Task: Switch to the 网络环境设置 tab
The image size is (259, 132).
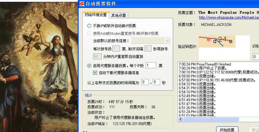Action: click(96, 15)
